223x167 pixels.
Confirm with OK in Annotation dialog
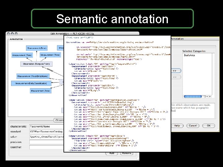pos(209,126)
